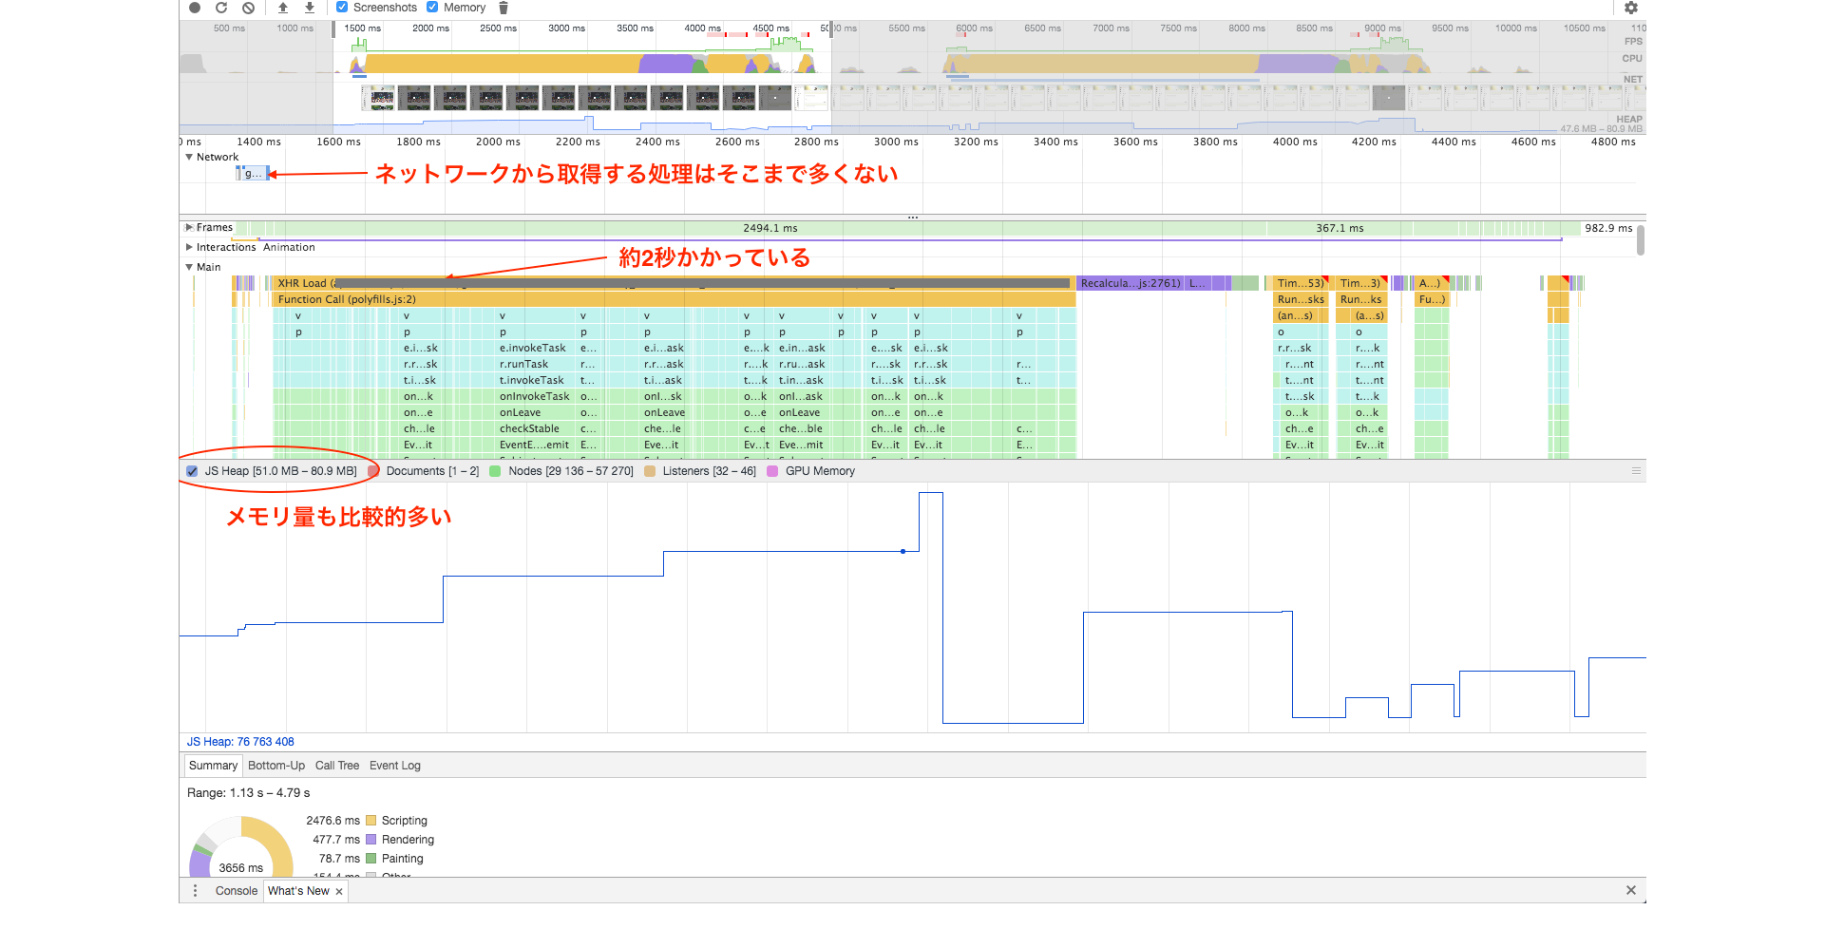
Task: Click the Scripting legend color swatch
Action: 371,821
